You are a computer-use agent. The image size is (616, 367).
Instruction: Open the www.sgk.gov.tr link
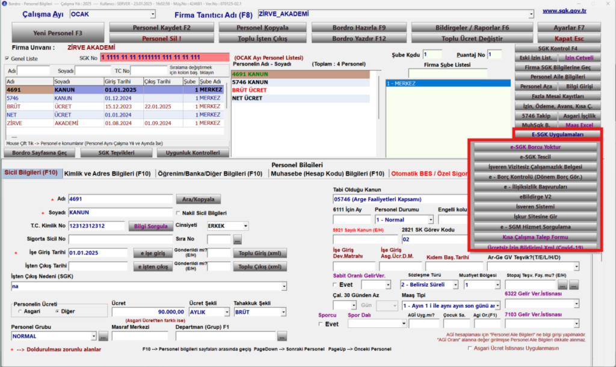coord(564,11)
